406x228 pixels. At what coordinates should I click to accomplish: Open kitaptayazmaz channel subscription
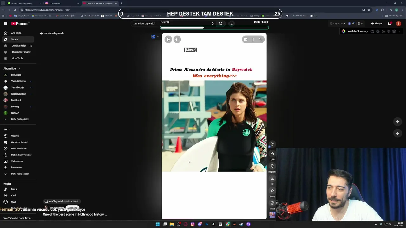[17, 94]
